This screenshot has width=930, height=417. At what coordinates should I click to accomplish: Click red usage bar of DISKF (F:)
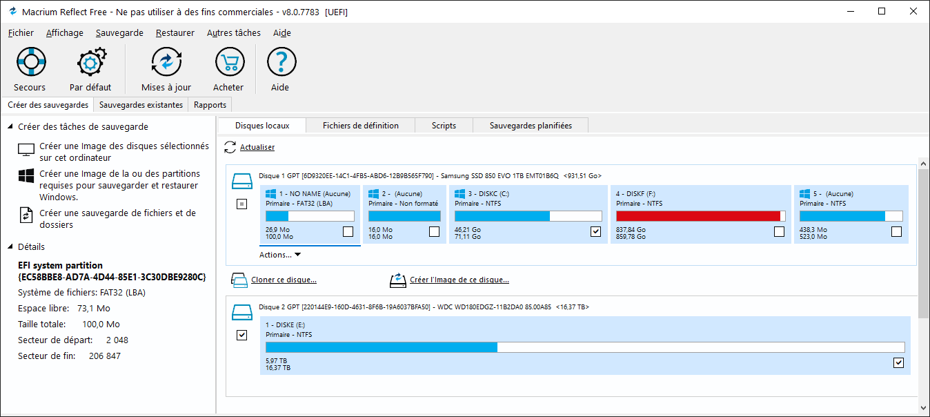point(700,216)
